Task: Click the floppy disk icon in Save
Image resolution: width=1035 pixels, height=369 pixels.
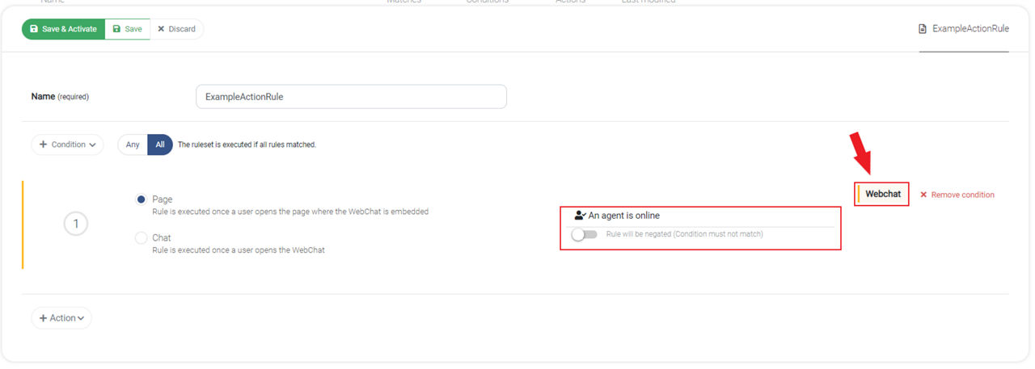Action: 116,29
